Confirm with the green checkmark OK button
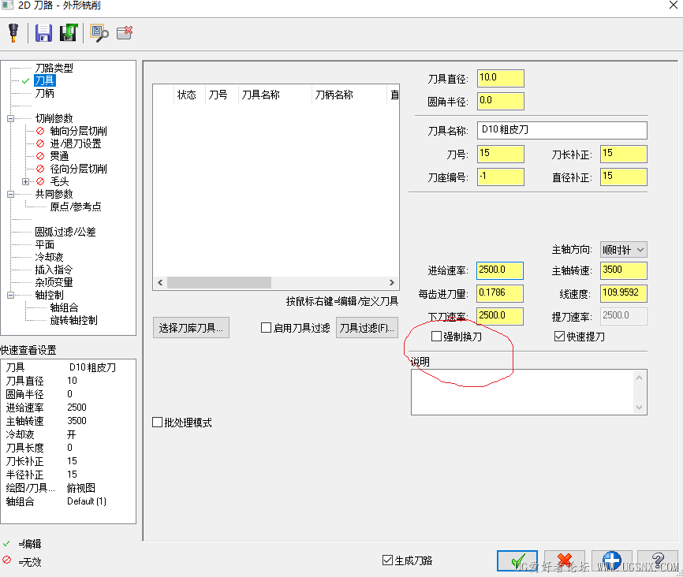The image size is (683, 577). pyautogui.click(x=517, y=561)
